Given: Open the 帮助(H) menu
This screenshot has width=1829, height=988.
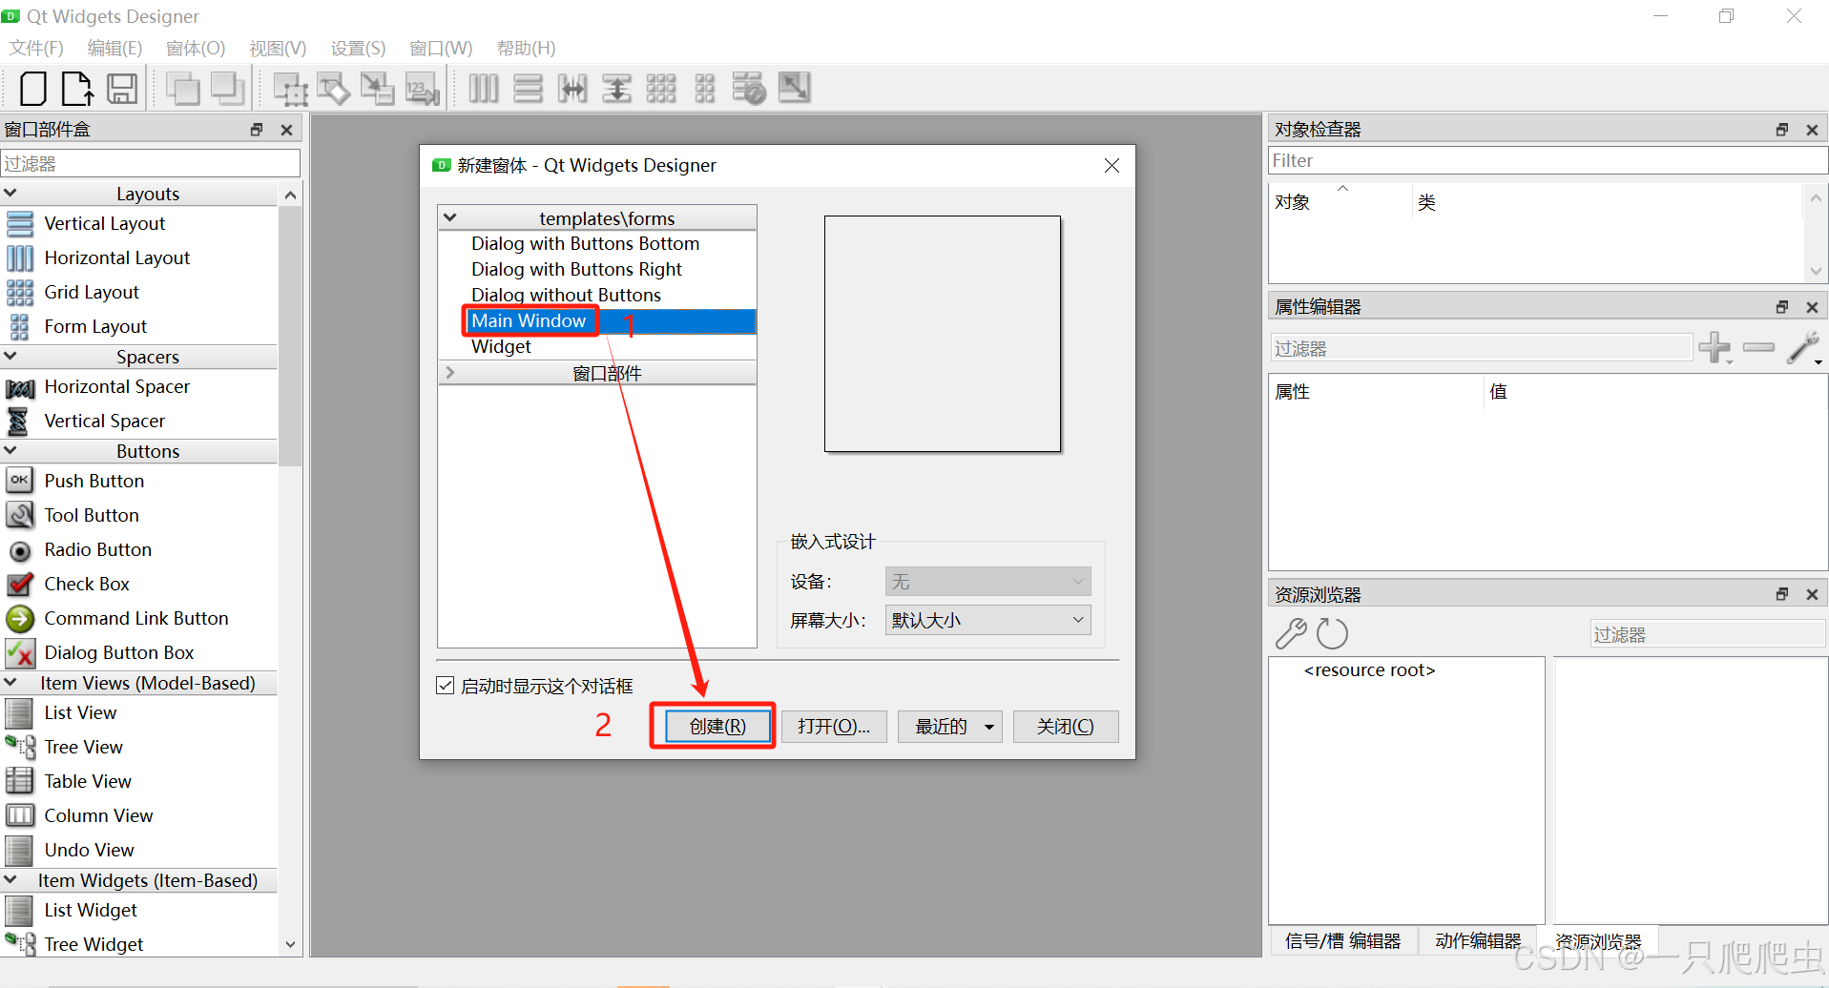Looking at the screenshot, I should (526, 48).
